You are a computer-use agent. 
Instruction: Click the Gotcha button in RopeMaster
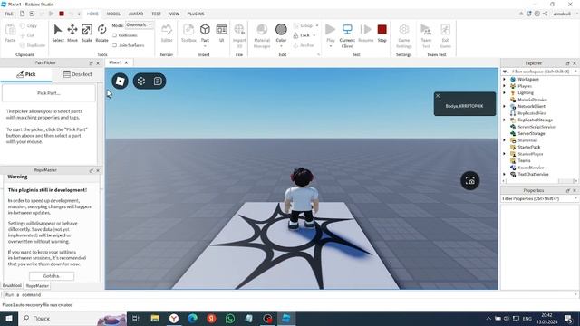coord(52,276)
